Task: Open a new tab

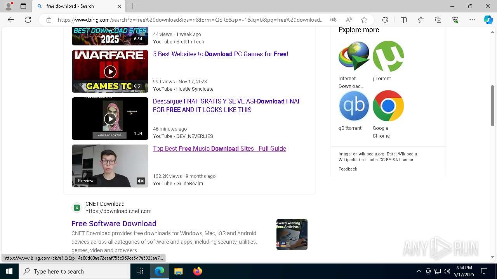Action: (132, 6)
